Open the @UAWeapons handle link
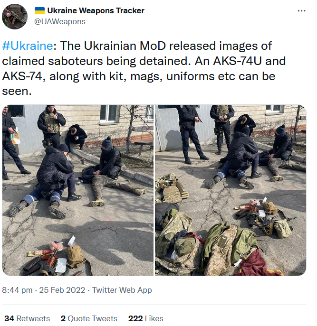317x326 pixels. [60, 22]
